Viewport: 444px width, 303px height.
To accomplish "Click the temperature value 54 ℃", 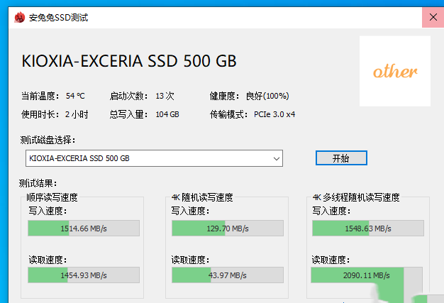I will [75, 96].
